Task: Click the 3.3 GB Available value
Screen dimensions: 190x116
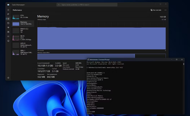Action: click(58, 66)
